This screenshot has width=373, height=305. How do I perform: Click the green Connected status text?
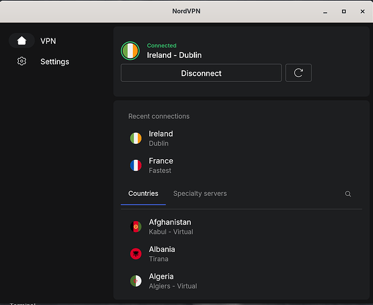pyautogui.click(x=162, y=46)
